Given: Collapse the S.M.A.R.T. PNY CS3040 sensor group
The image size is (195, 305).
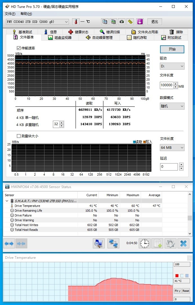Looking at the screenshot, I should (x=7, y=201).
